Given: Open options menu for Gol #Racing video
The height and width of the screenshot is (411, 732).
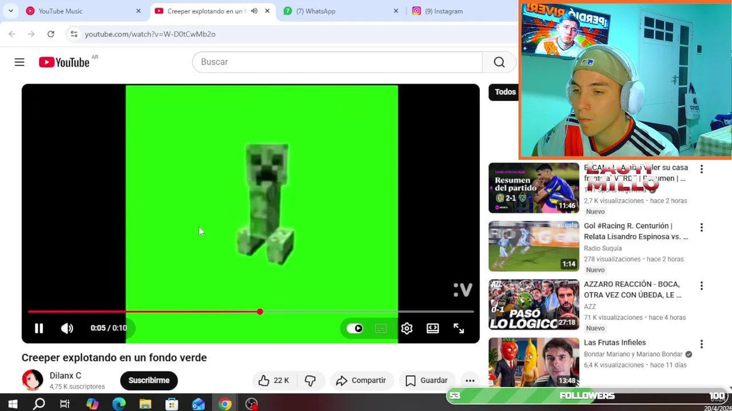Looking at the screenshot, I should (702, 228).
